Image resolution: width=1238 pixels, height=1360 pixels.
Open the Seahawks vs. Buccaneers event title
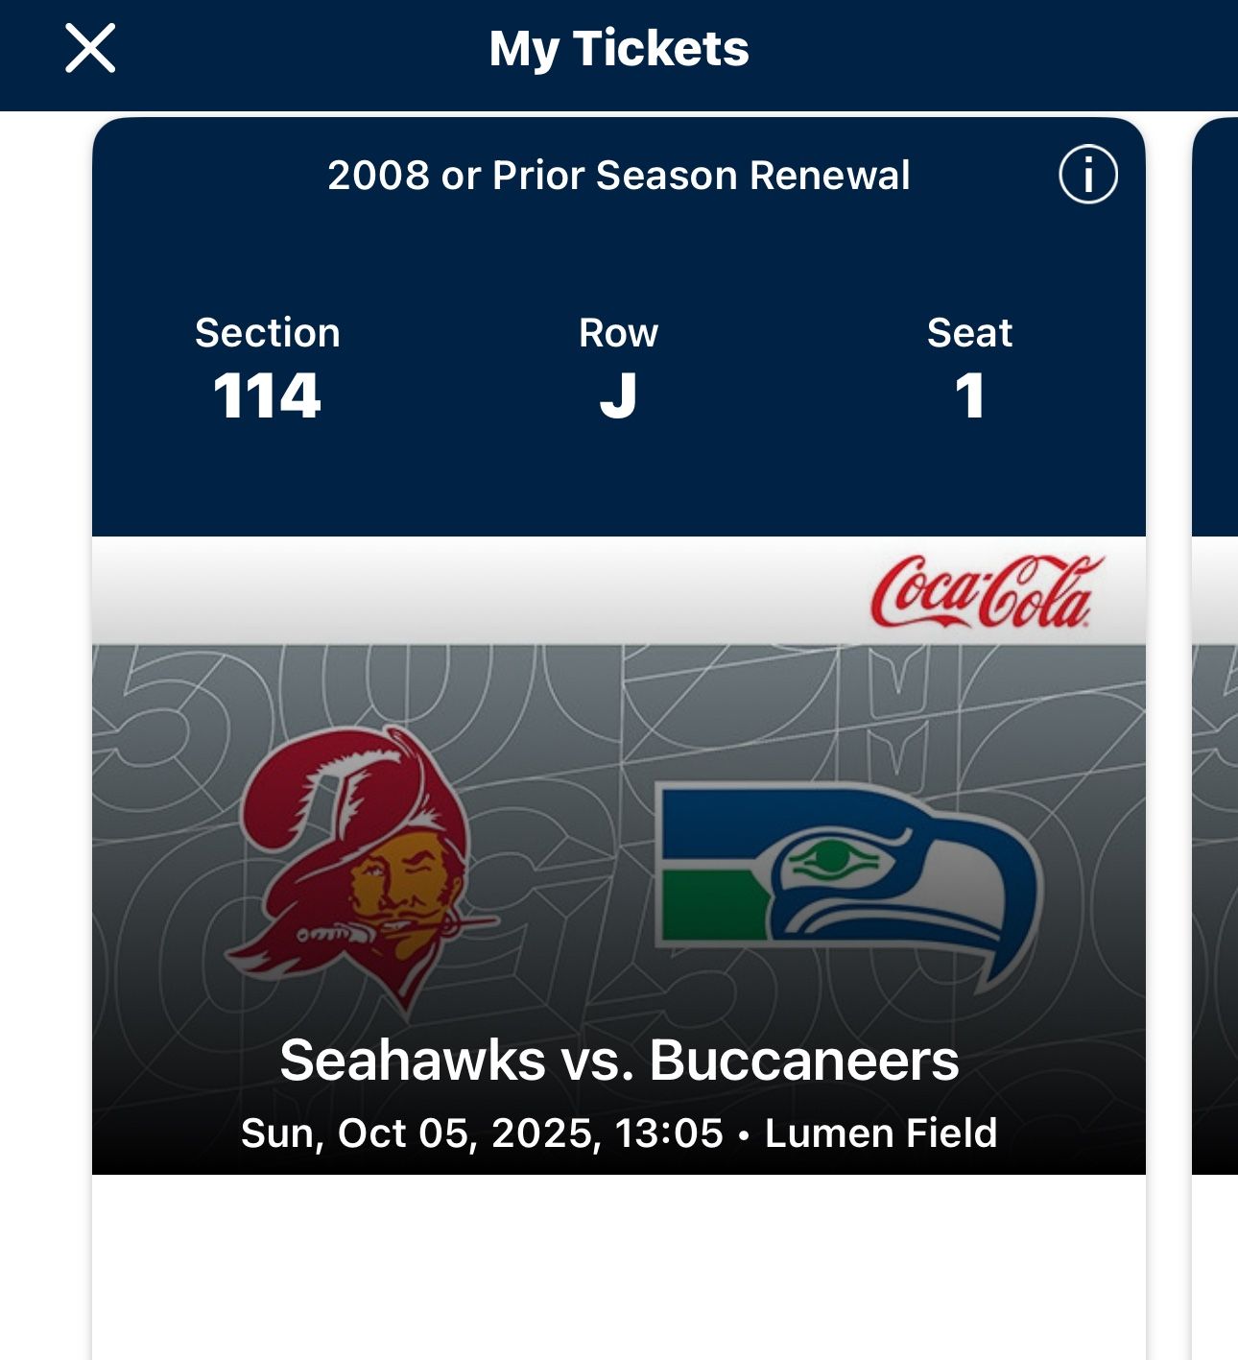619,1061
